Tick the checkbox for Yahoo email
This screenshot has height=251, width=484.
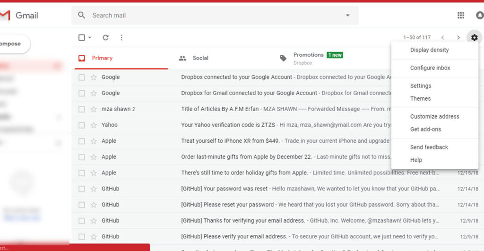[81, 125]
